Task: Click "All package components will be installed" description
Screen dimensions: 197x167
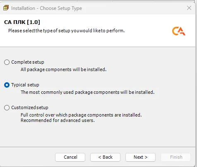Action: pyautogui.click(x=63, y=69)
